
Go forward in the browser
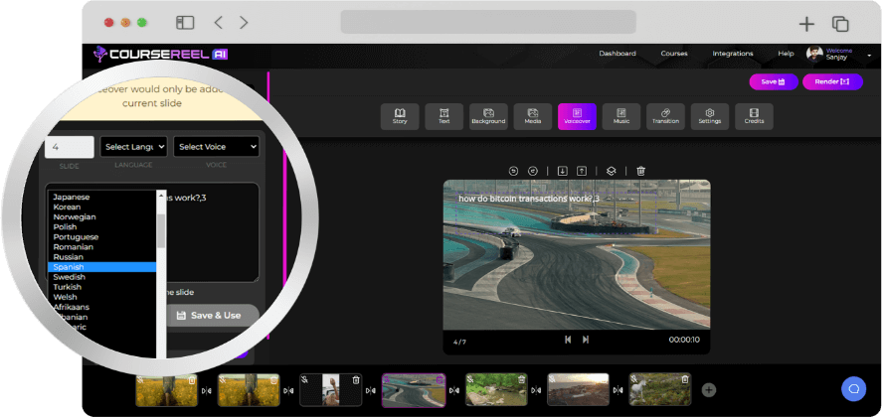(244, 23)
